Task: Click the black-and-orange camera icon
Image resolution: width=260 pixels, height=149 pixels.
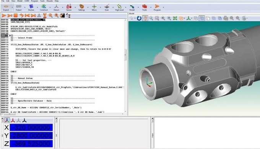Action: tap(62, 16)
